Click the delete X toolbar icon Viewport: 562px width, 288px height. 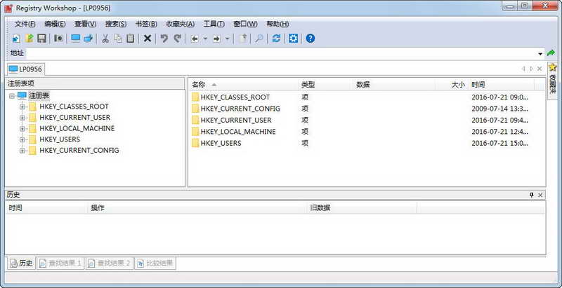tap(148, 39)
